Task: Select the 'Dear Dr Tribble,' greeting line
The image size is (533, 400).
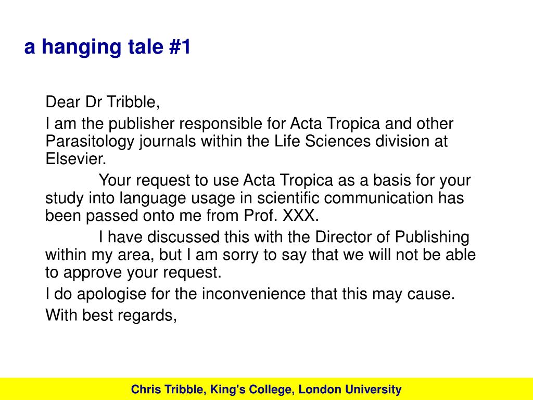Action: click(x=103, y=102)
